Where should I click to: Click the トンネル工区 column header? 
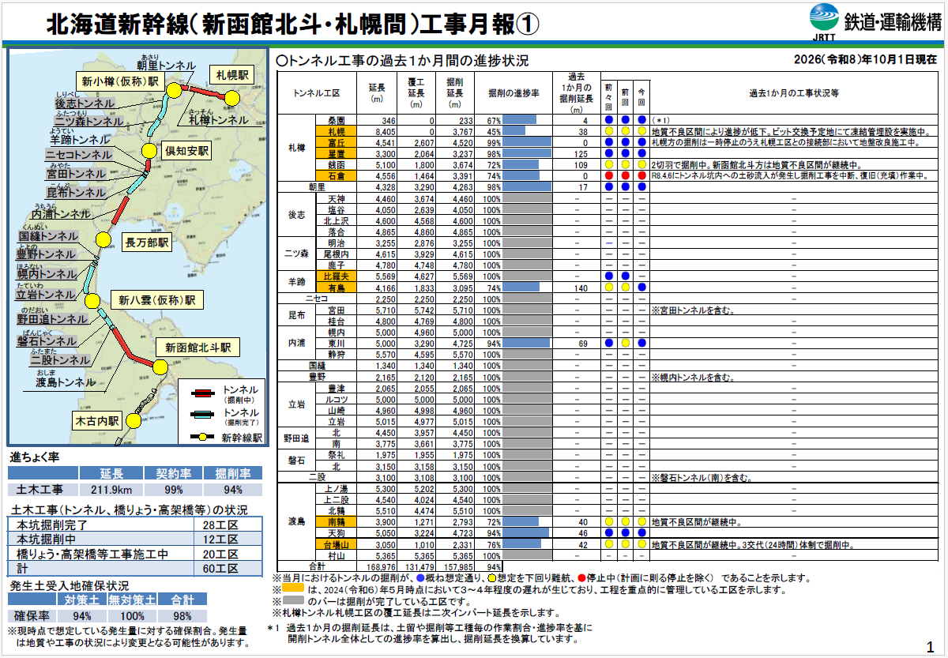(x=316, y=92)
